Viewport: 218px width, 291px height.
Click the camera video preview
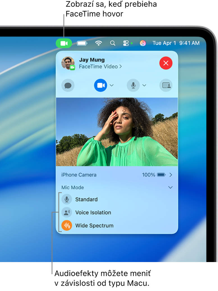(x=117, y=132)
